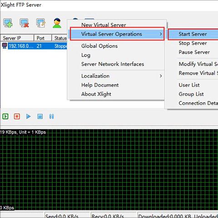Choose Pause Server in submenu
Viewport: 218px width, 218px height.
click(x=194, y=52)
